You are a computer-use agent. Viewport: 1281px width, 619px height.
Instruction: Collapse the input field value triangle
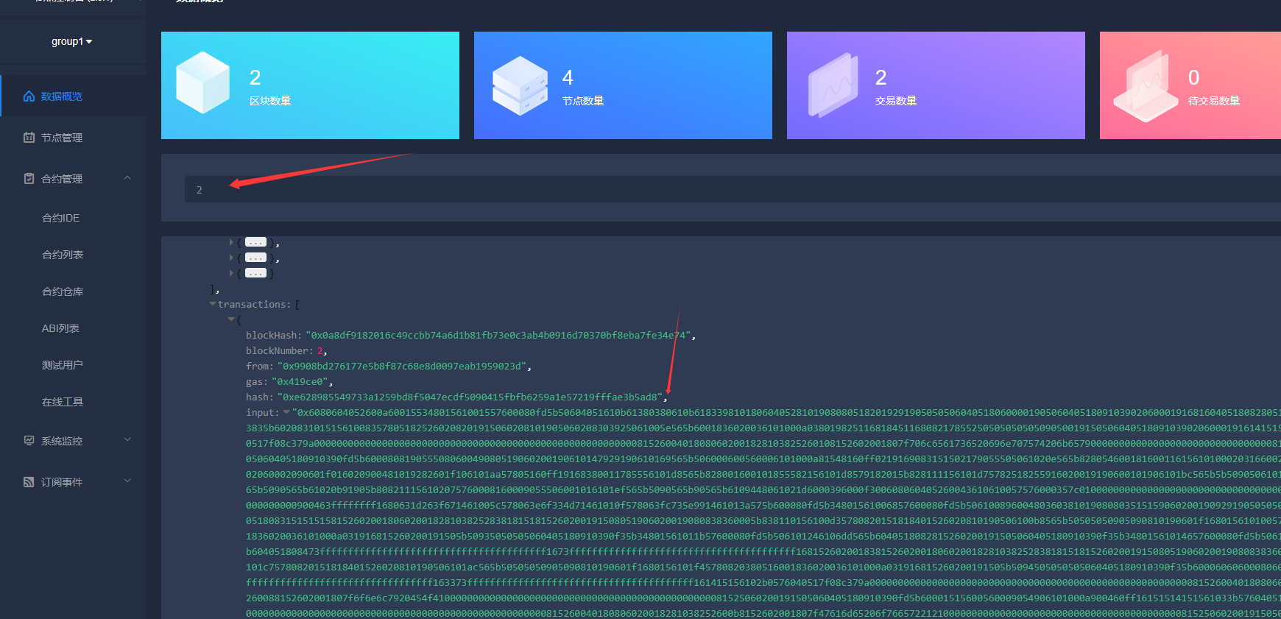(286, 412)
